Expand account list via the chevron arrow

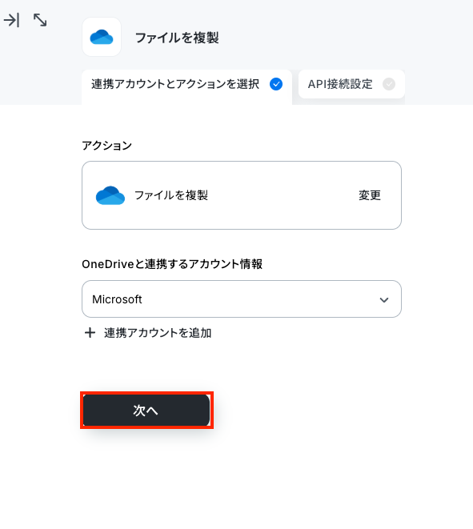pyautogui.click(x=384, y=299)
